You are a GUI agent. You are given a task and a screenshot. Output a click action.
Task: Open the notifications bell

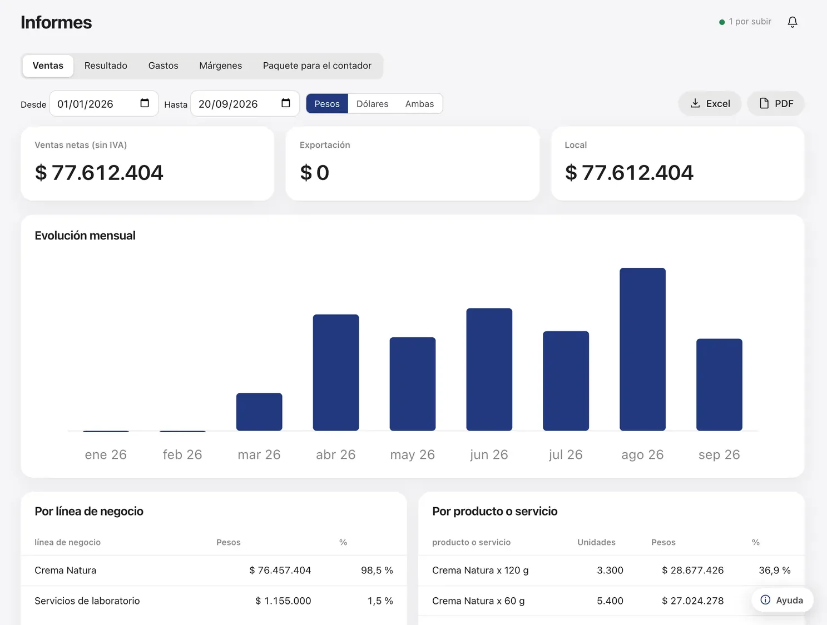coord(793,22)
